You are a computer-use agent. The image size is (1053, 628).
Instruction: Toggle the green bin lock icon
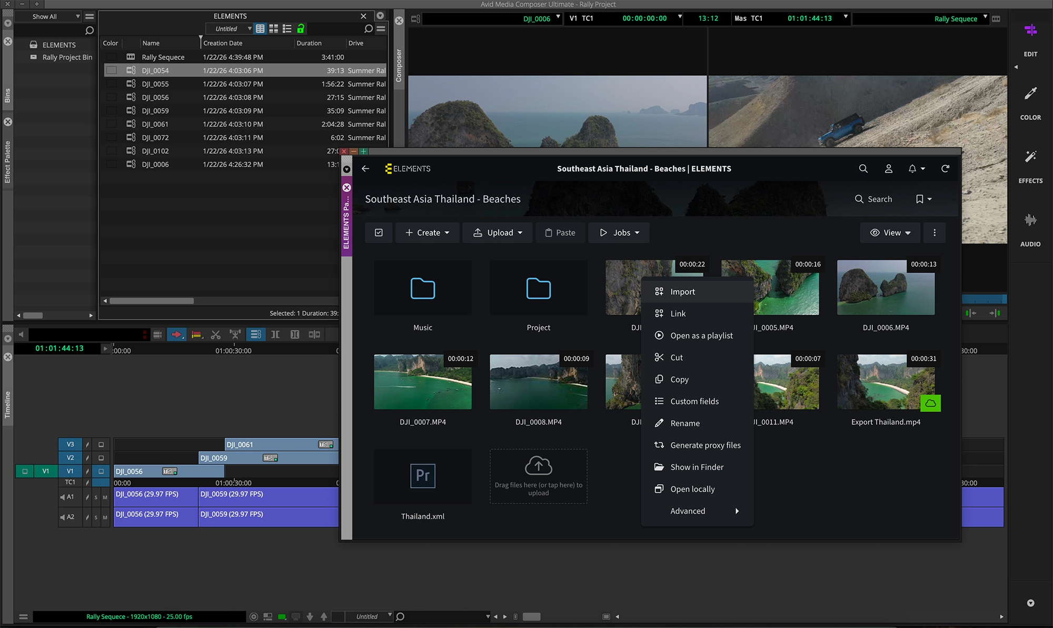tap(301, 29)
